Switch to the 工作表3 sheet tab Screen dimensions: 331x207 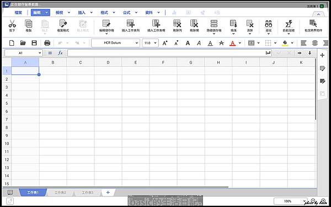[x=88, y=193]
